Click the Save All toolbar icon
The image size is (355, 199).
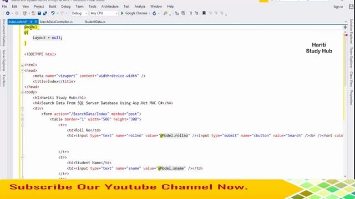coord(45,13)
